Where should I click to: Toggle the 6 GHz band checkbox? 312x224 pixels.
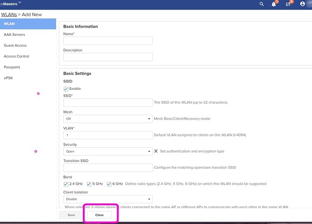click(109, 184)
